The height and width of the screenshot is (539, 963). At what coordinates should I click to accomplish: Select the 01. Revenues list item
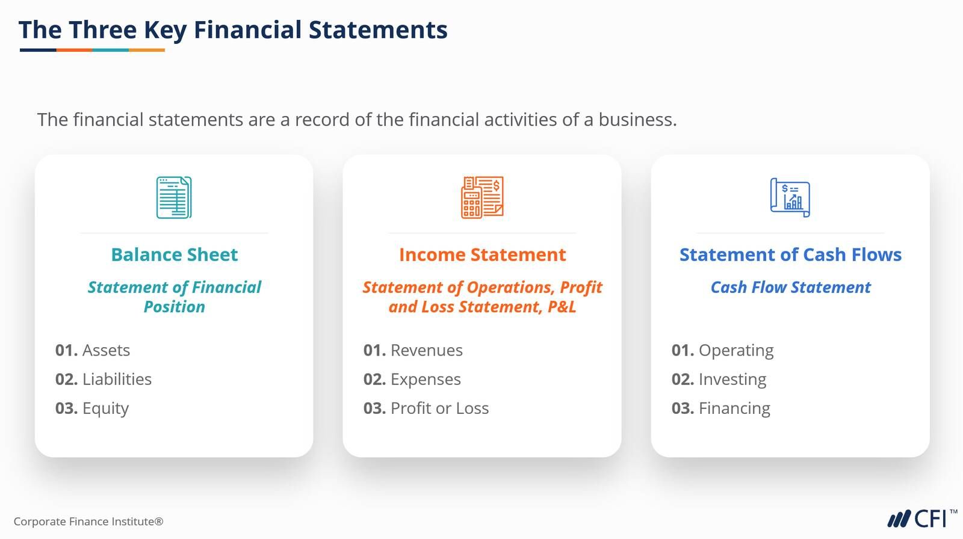(413, 350)
